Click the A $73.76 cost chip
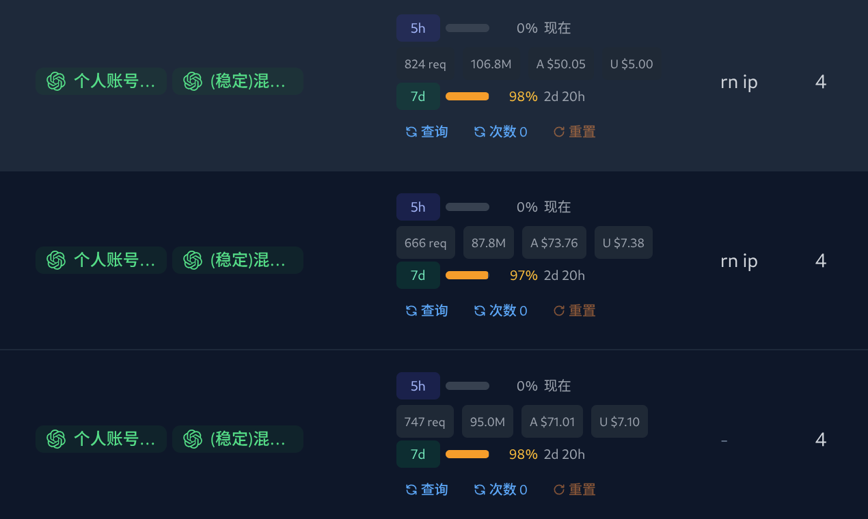This screenshot has height=519, width=868. (x=554, y=242)
